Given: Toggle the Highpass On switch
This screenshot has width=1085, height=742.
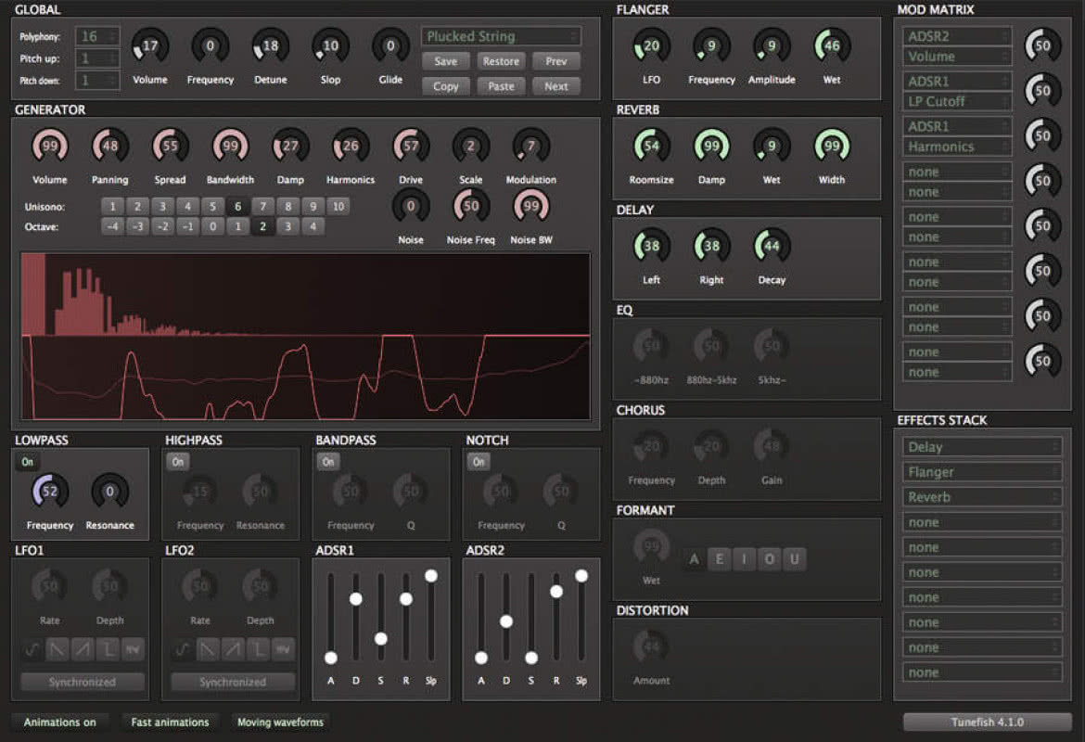Looking at the screenshot, I should point(178,462).
